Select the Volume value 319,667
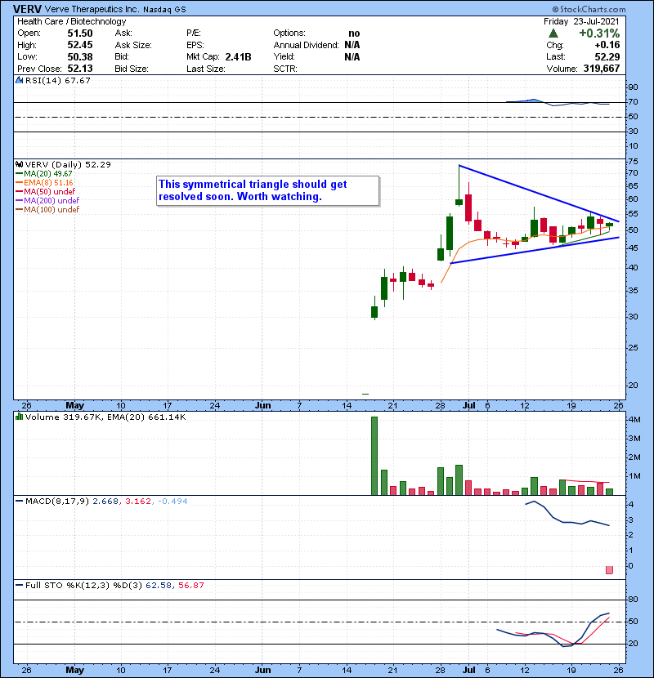Screen dimensions: 654x678 602,69
